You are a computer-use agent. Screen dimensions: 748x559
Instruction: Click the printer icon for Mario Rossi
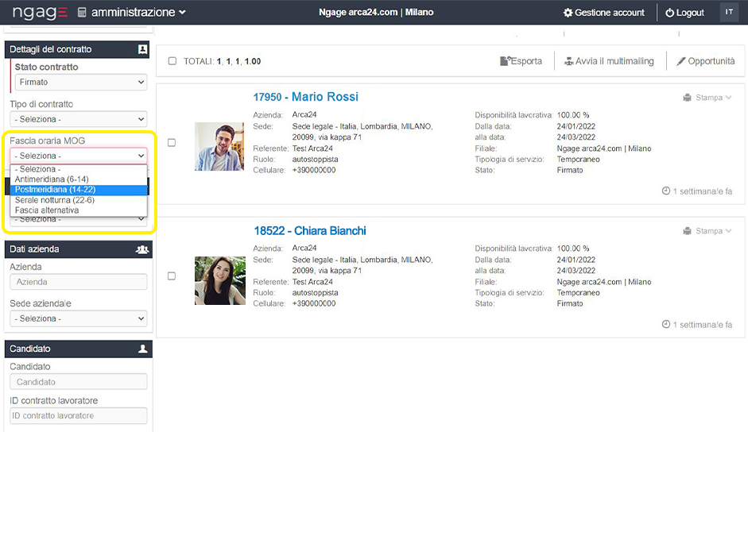tap(687, 98)
